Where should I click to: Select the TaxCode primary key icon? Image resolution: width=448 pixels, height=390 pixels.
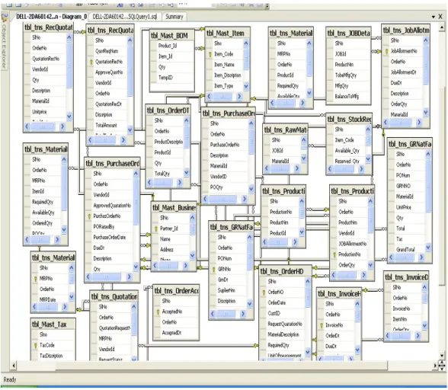click(36, 345)
